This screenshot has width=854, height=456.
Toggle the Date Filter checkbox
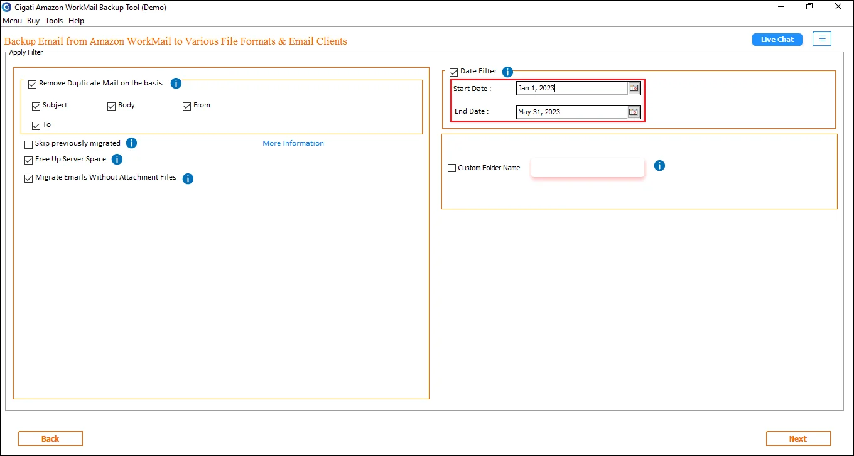[x=454, y=72]
